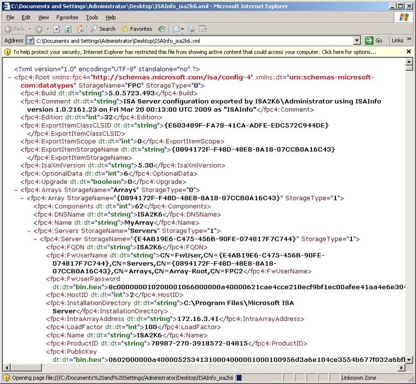Click the Edition value 32

click(109, 117)
